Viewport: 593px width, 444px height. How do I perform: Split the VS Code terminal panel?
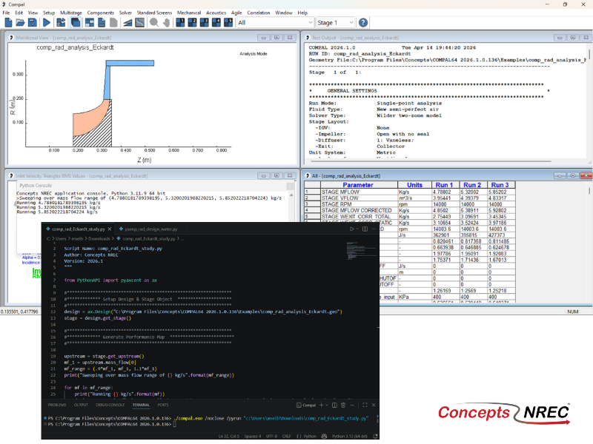(335, 405)
